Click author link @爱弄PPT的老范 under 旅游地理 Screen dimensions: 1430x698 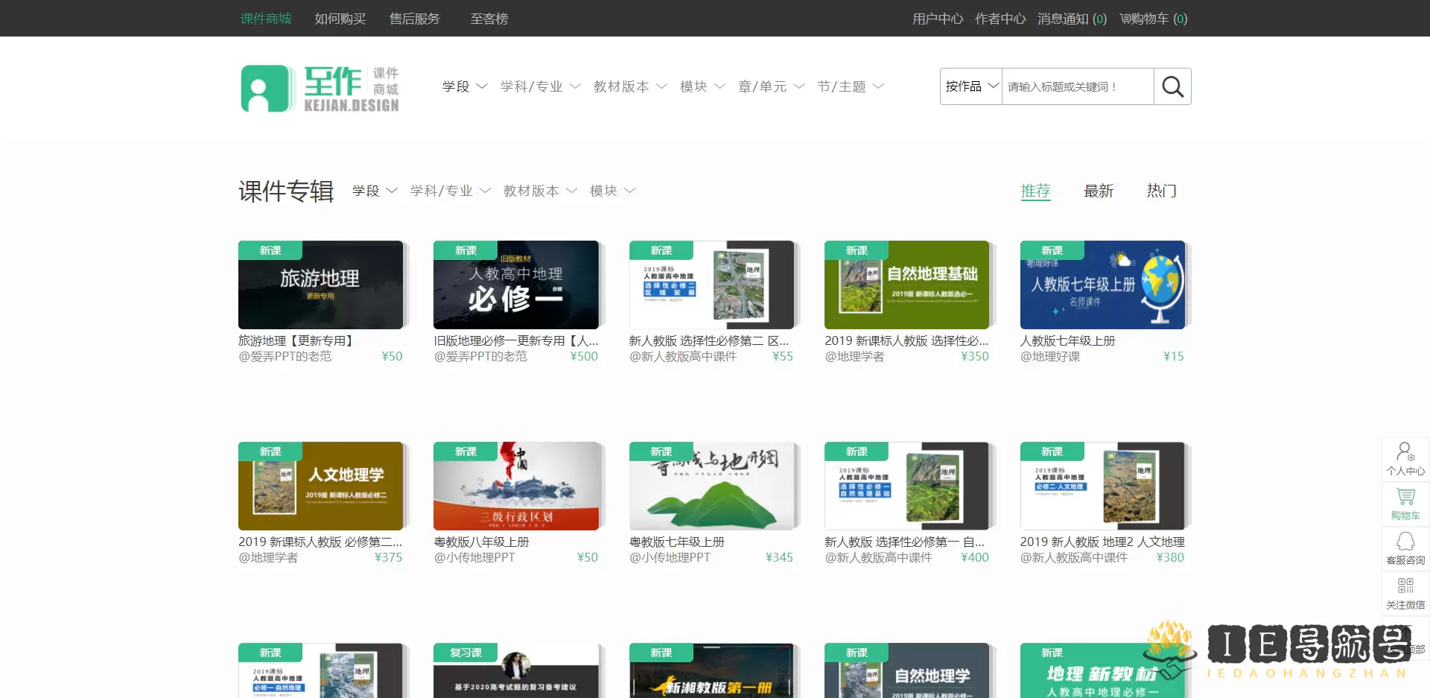click(x=285, y=357)
